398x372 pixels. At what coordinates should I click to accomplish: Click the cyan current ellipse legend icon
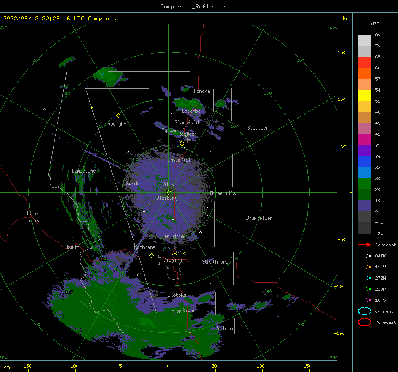click(x=364, y=311)
